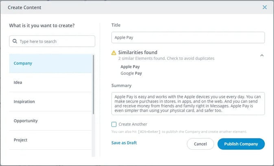Focus the Title input field
The image size is (274, 166).
[188, 37]
